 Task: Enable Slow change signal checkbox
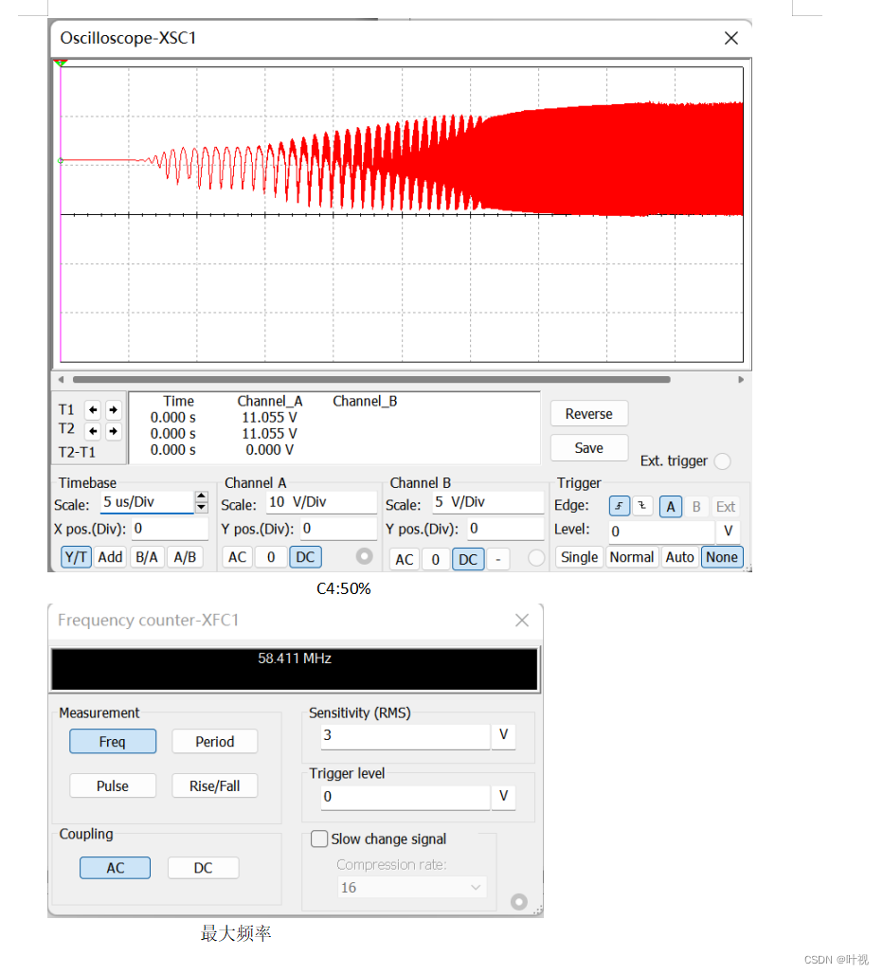tap(319, 839)
